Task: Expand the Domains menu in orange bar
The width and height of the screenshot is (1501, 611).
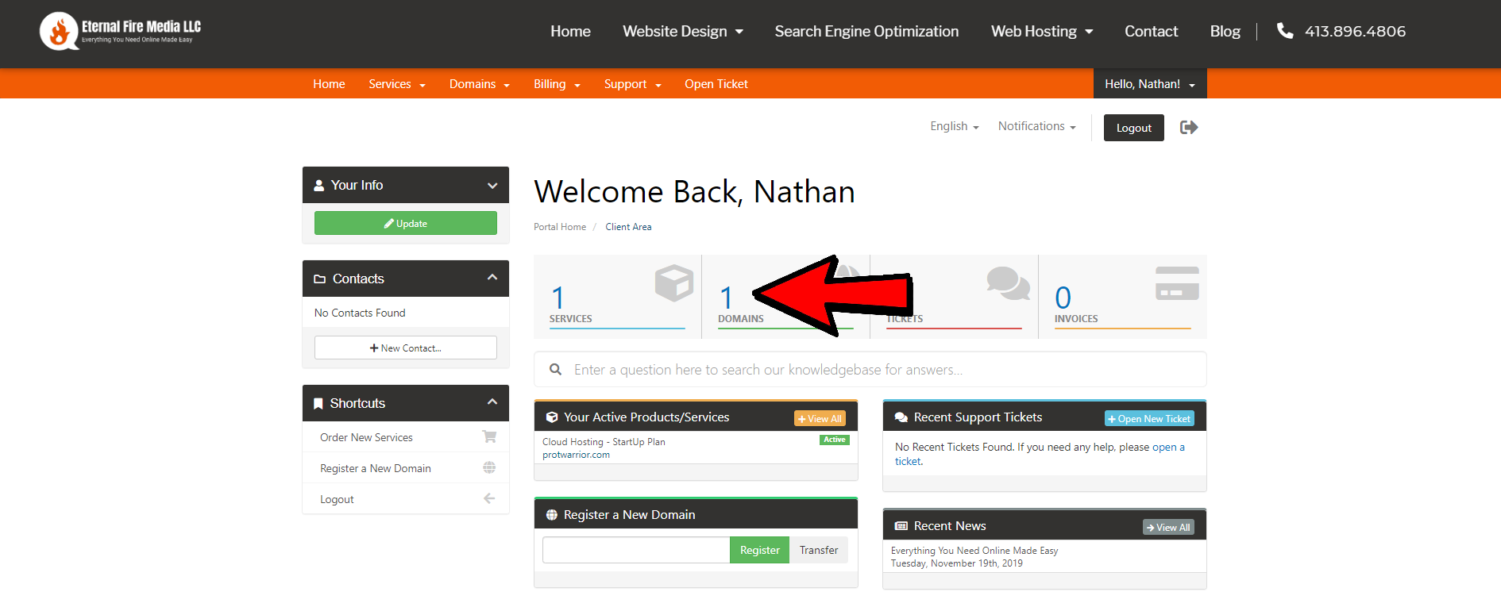Action: [480, 84]
